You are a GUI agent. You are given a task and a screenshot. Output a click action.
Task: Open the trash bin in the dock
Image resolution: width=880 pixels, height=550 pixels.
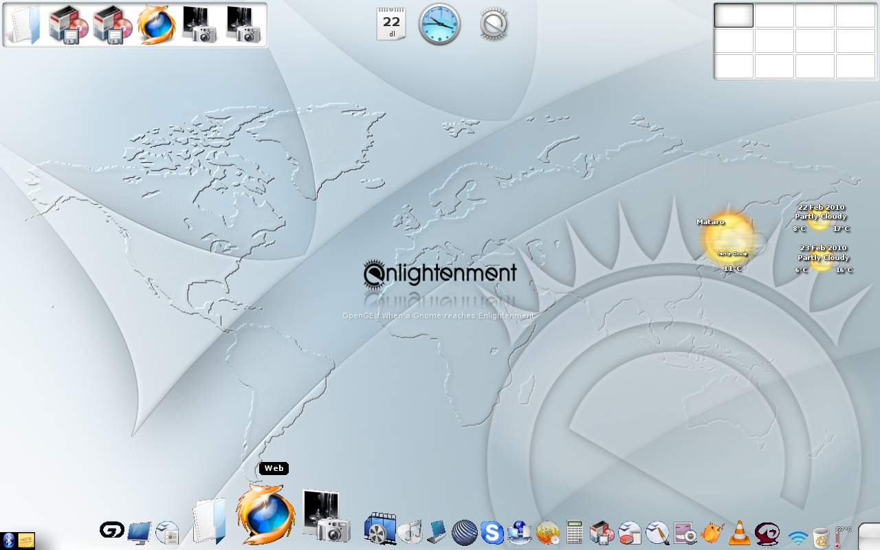[820, 536]
